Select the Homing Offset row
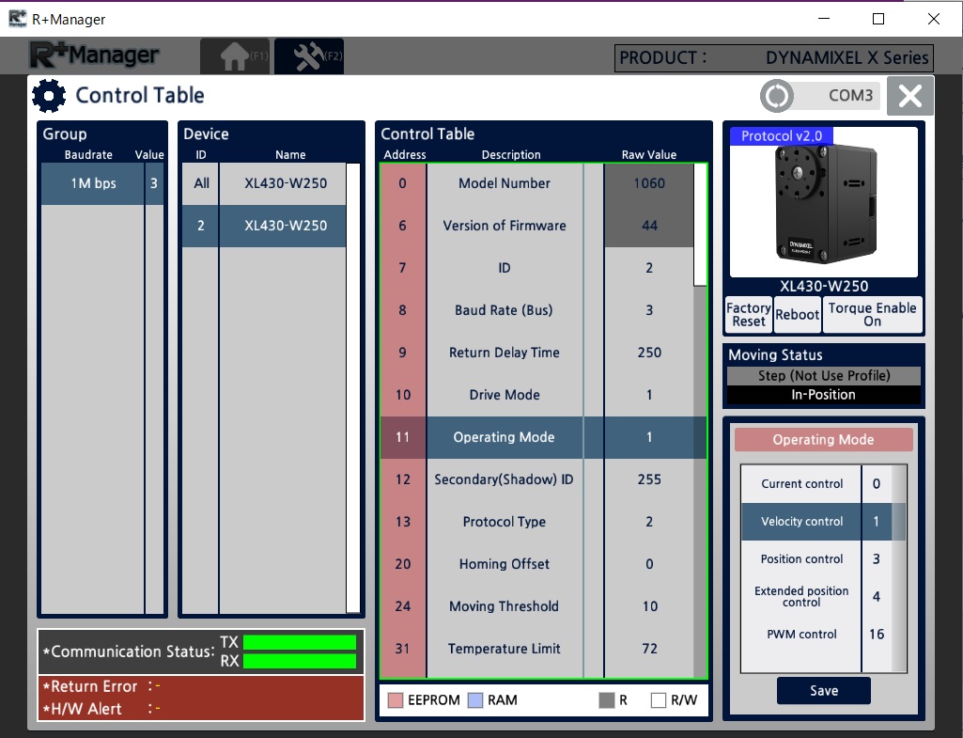This screenshot has height=738, width=963. 536,564
